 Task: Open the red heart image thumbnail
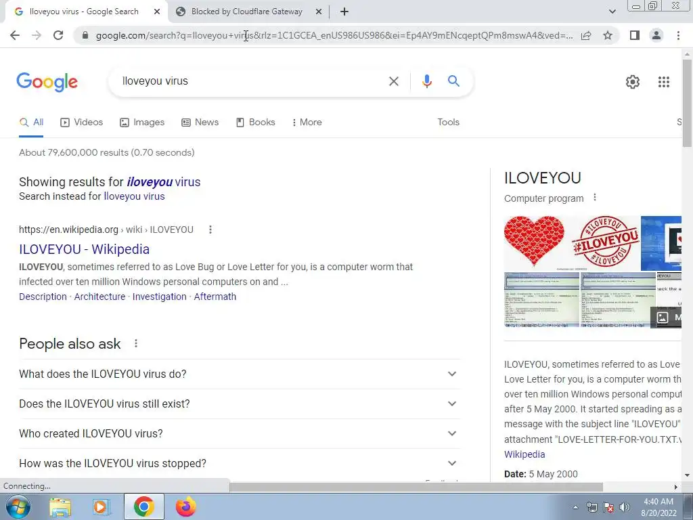pyautogui.click(x=535, y=243)
